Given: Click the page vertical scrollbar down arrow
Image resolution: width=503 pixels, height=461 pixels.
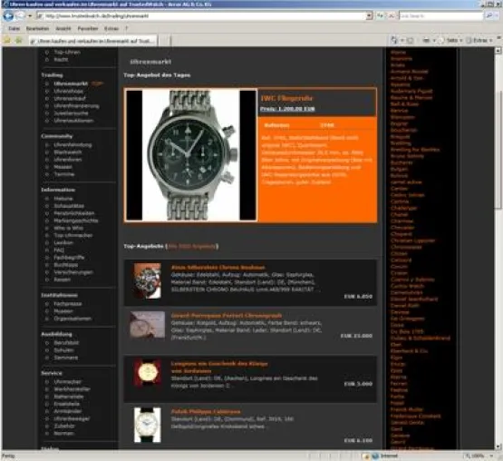Looking at the screenshot, I should [498, 446].
